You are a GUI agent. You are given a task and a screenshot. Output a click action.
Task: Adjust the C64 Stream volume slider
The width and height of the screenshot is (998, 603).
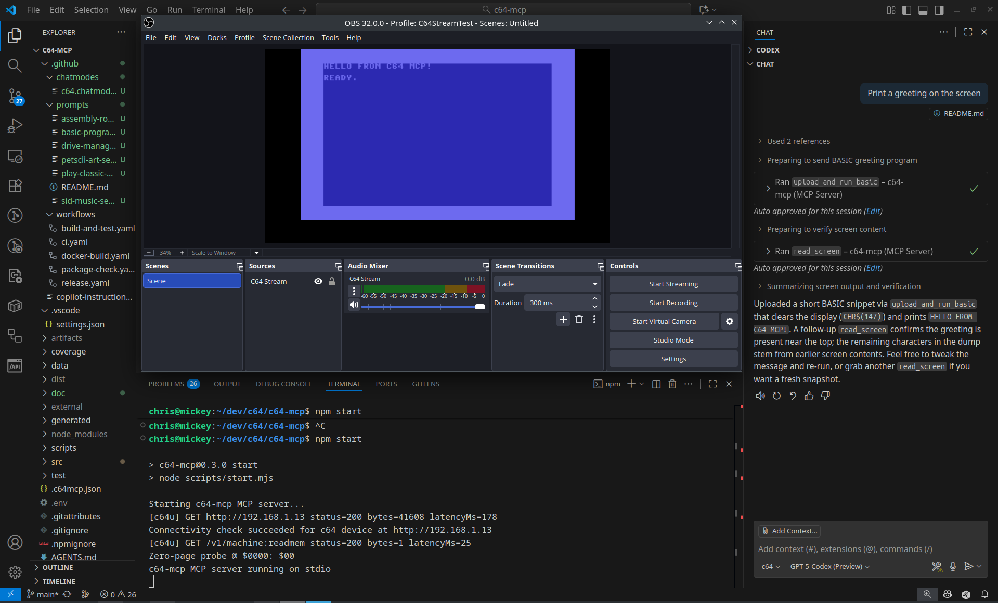pos(479,307)
